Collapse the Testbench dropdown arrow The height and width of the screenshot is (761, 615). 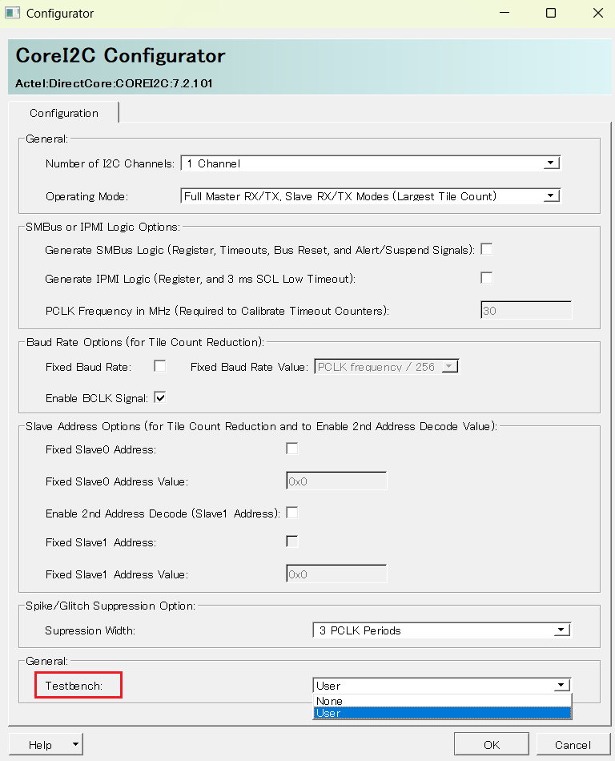[x=562, y=685]
